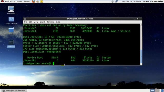Click the 'Sector size (logical/physical)' line
164x92 pixels.
click(60, 46)
